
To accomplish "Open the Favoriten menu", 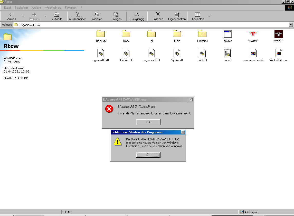I will click(71, 8).
